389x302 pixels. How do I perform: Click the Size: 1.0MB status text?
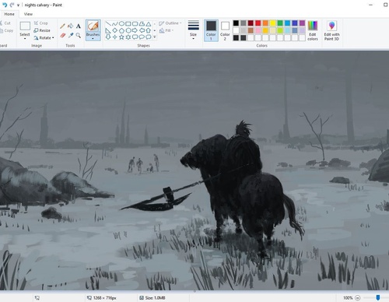(155, 298)
